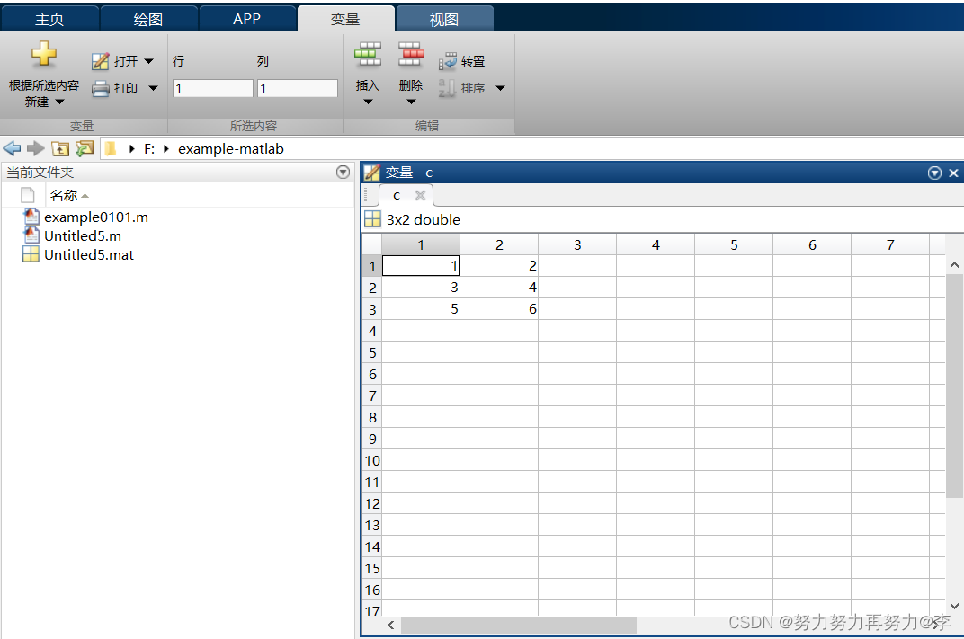Click the back navigation arrow

[11, 148]
